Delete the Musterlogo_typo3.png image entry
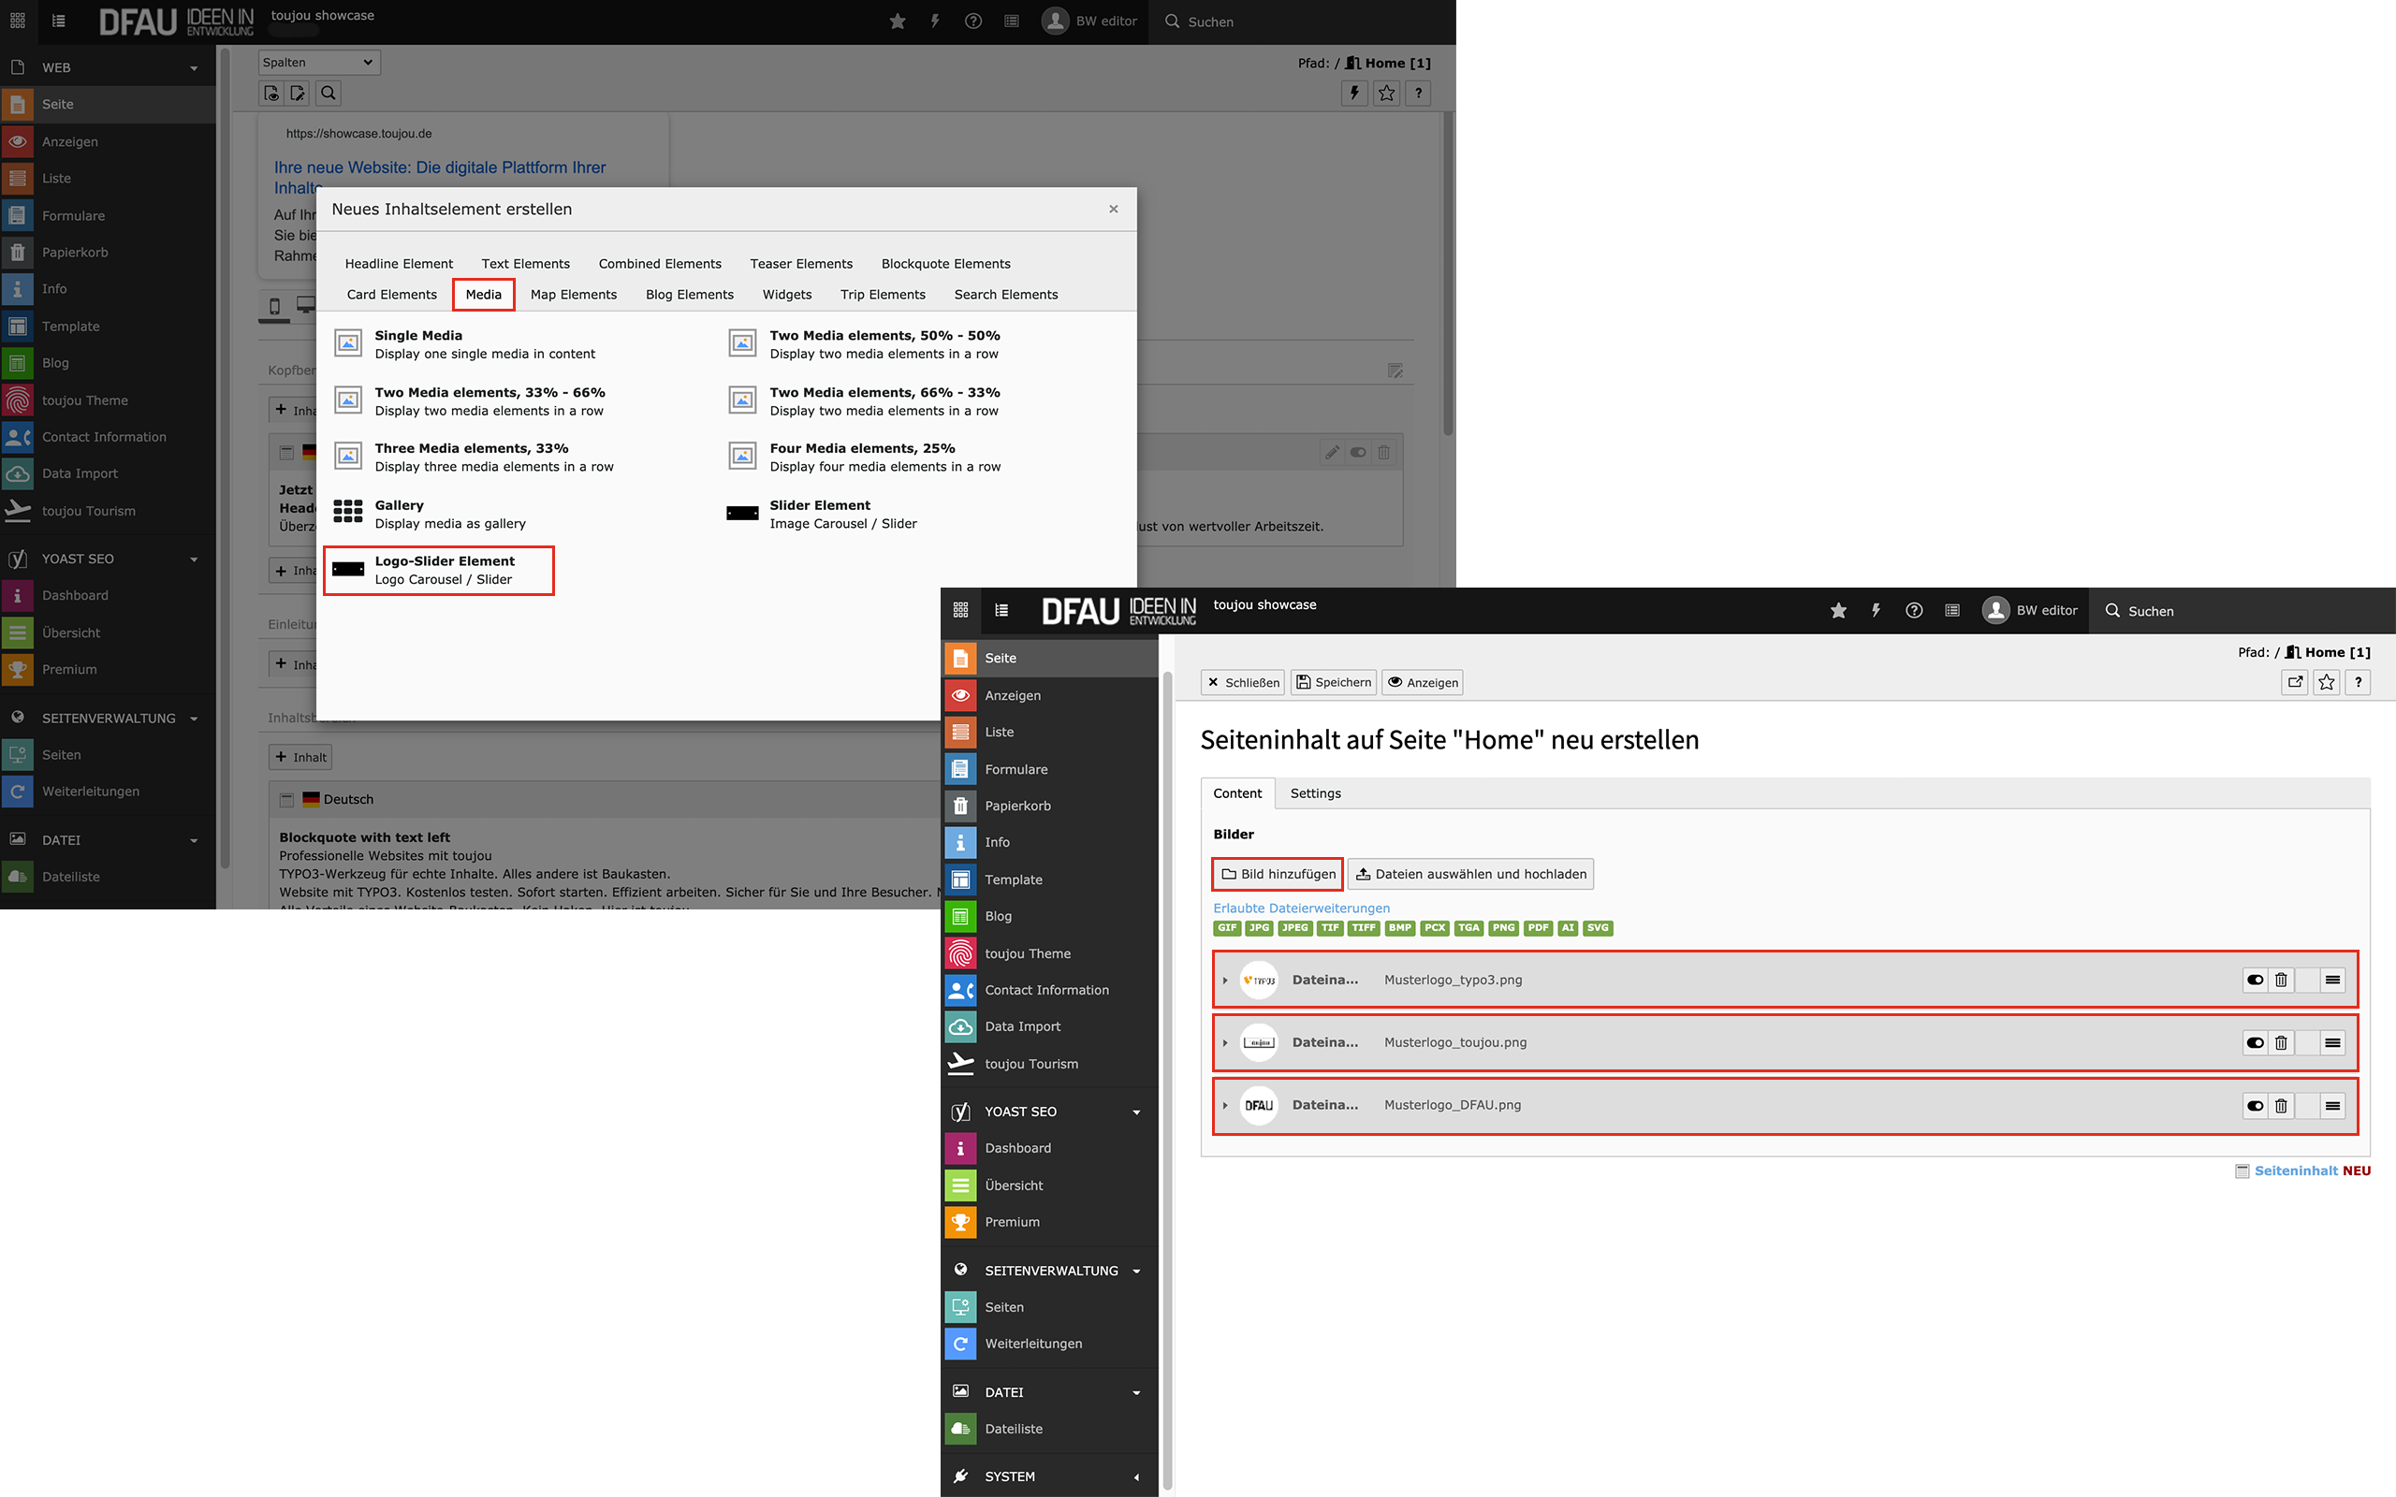Screen dimensions: 2396x1497 (2281, 981)
